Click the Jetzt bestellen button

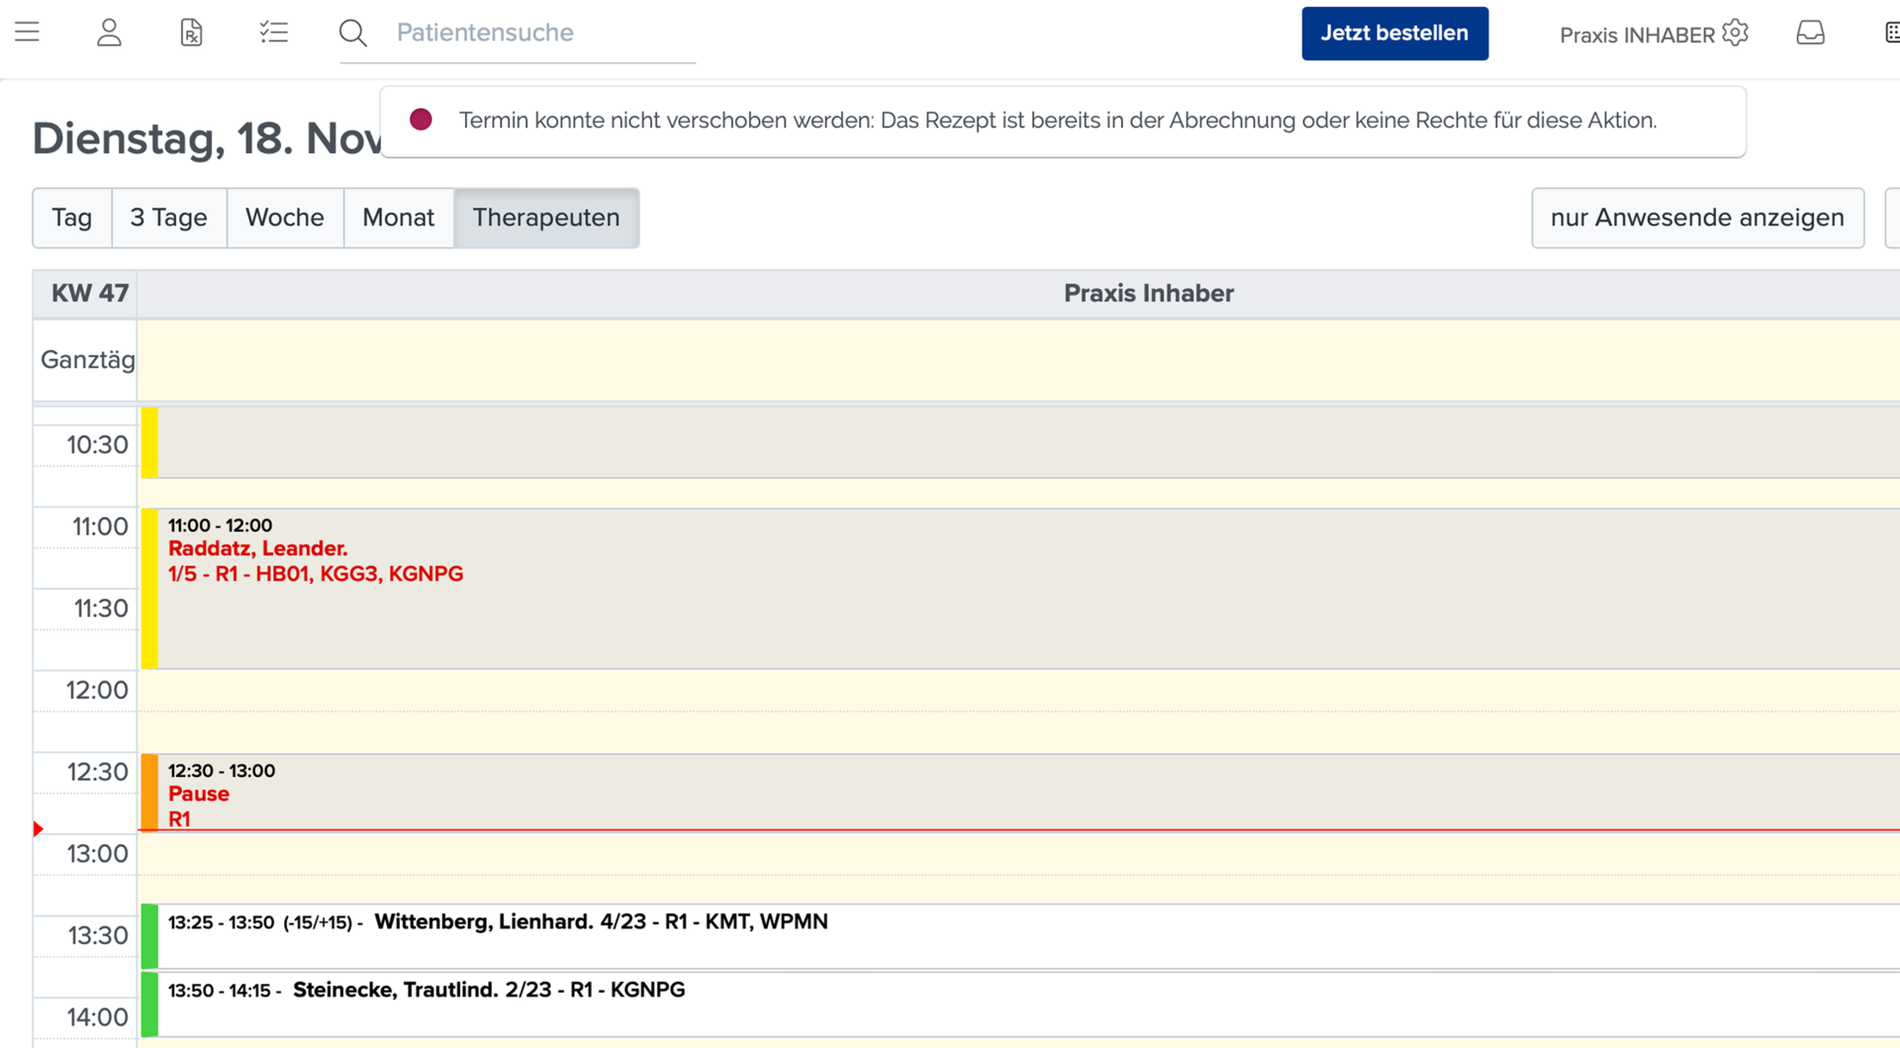(1394, 34)
